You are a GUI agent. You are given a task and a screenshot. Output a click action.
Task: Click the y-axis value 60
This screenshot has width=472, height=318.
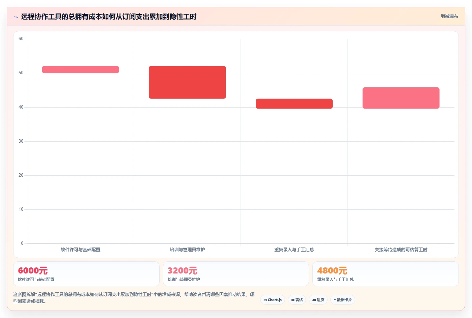click(21, 39)
